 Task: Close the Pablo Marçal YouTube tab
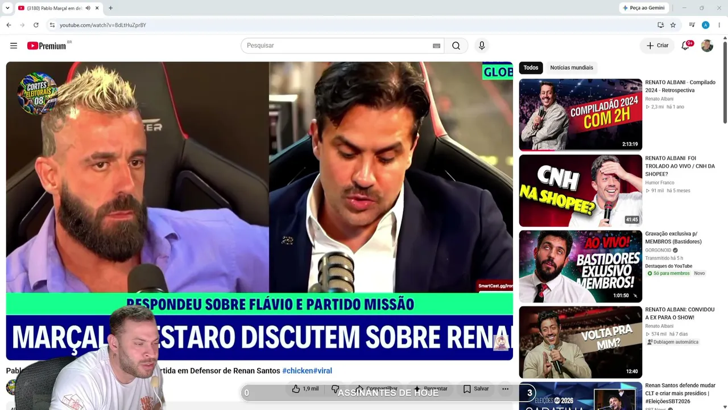97,8
